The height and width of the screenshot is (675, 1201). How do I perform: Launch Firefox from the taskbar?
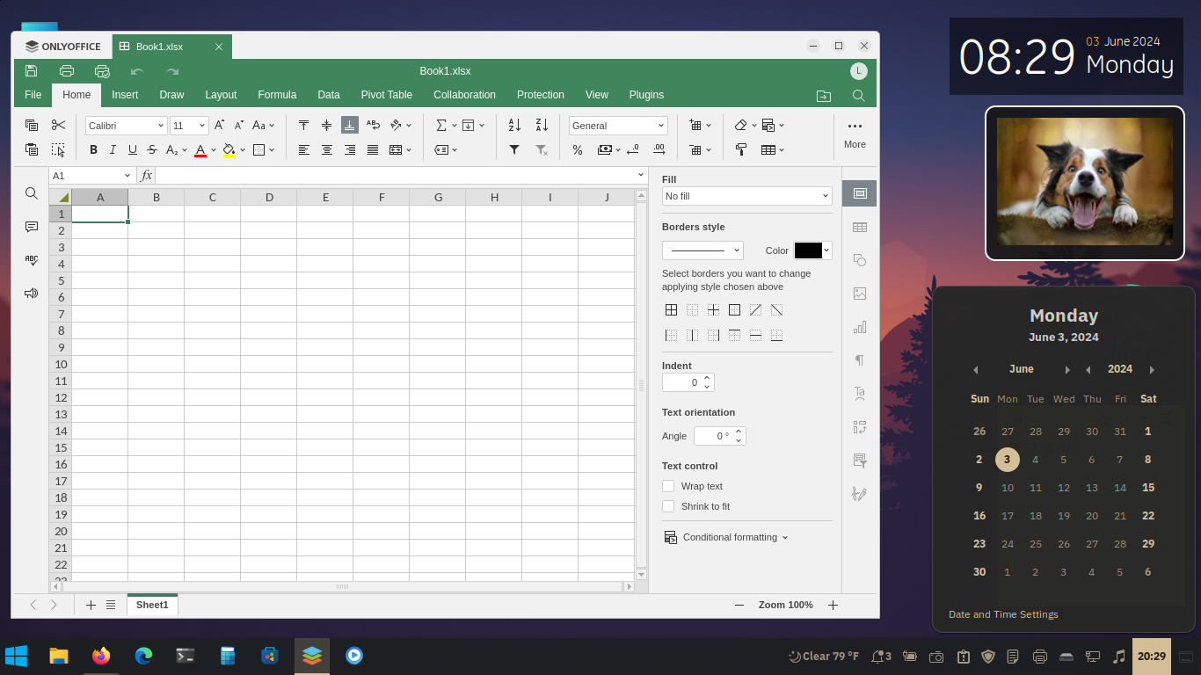(101, 656)
